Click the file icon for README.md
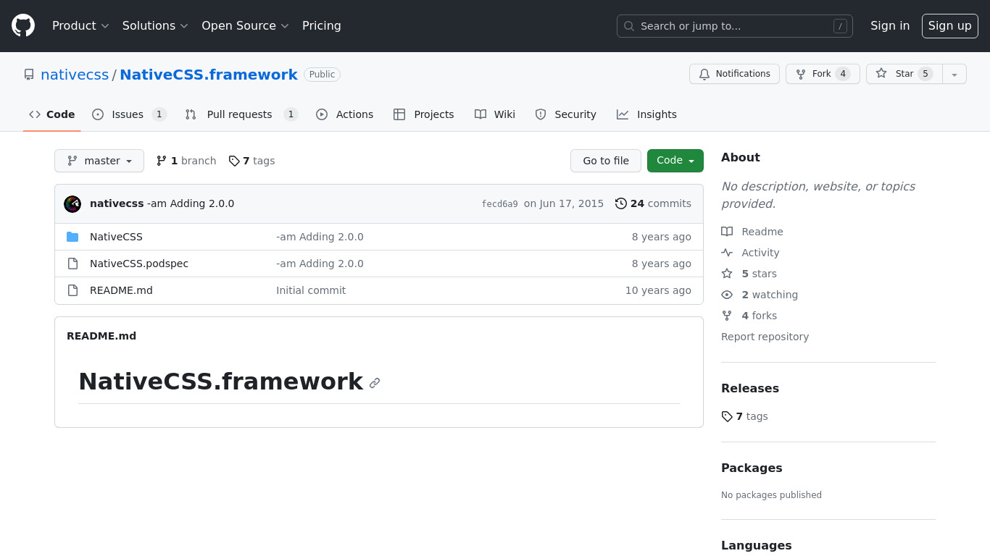This screenshot has width=990, height=556. [x=72, y=290]
